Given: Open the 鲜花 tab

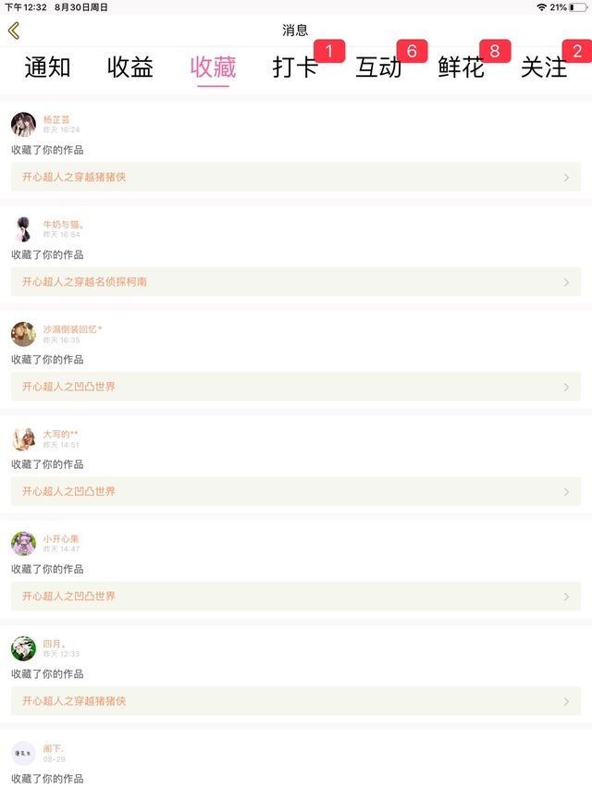Looking at the screenshot, I should coord(462,67).
